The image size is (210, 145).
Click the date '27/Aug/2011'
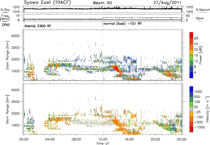tap(167, 3)
